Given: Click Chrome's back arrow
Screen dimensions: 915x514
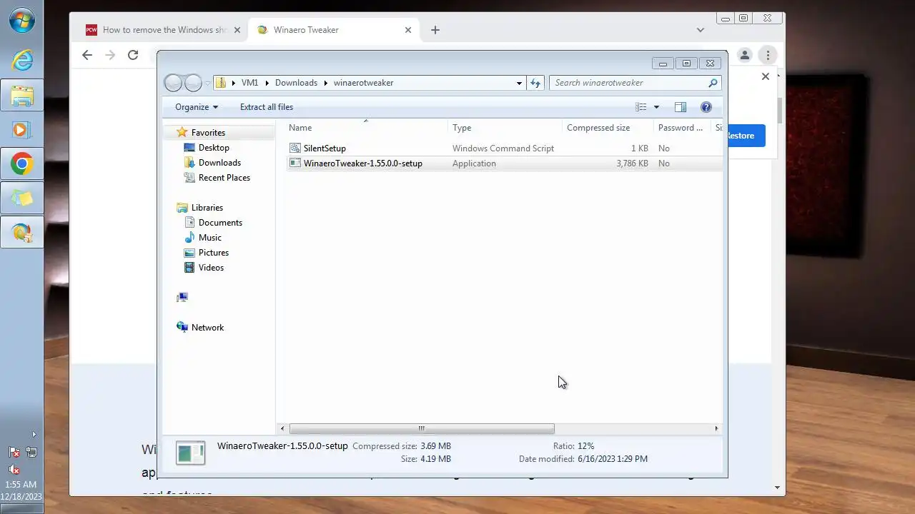Looking at the screenshot, I should tap(87, 55).
